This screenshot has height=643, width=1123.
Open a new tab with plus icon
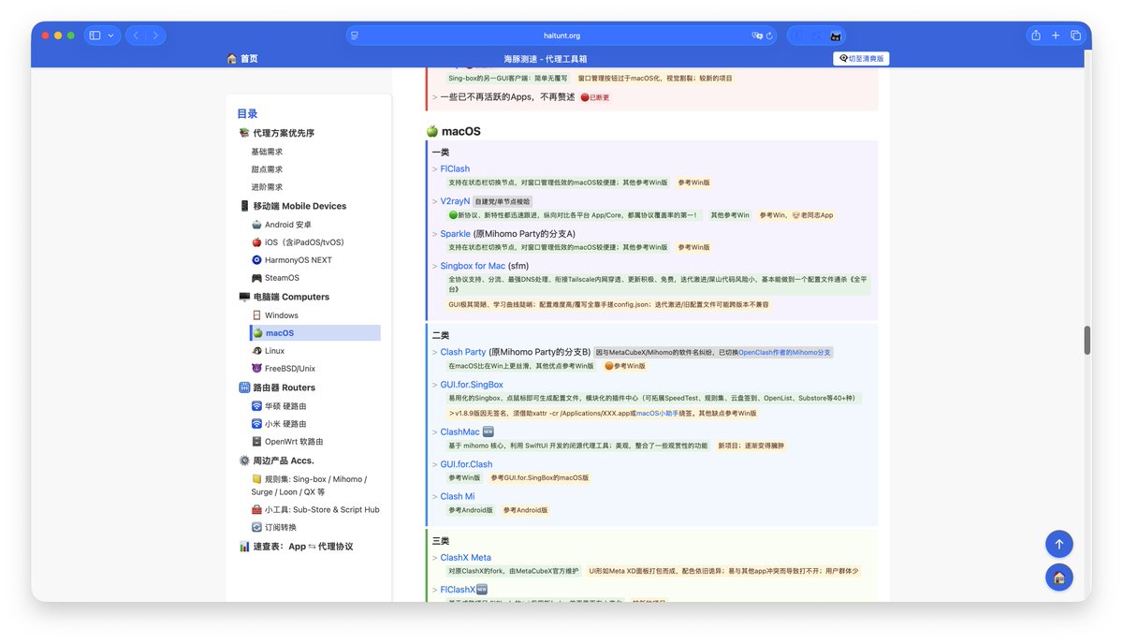pos(1056,36)
